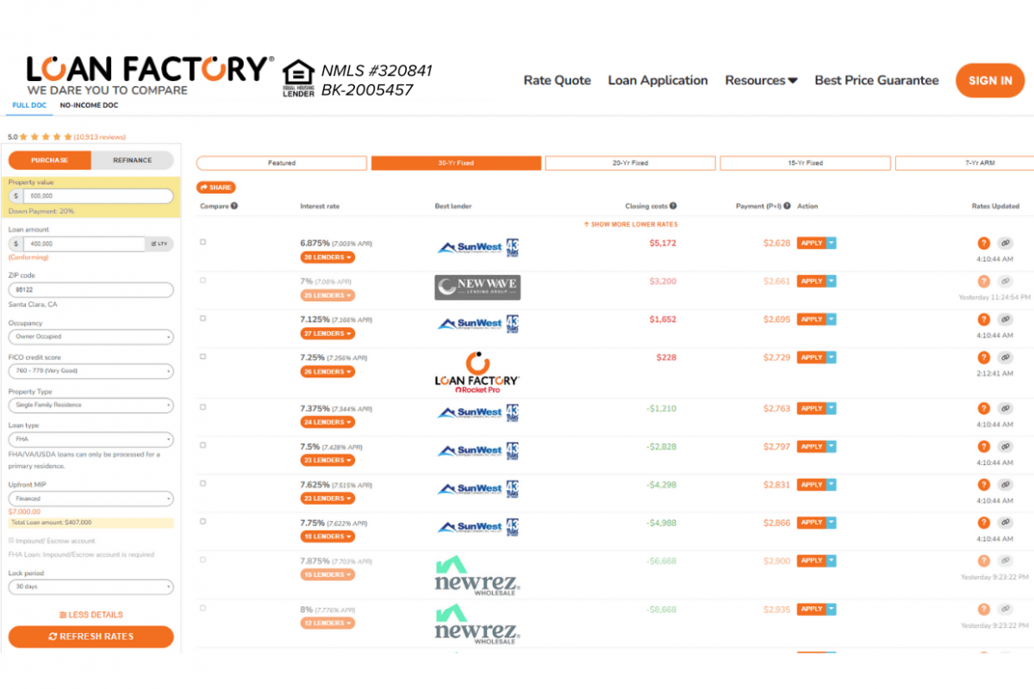Click the Payment (P+I) info icon
This screenshot has width=1034, height=689.
point(788,206)
